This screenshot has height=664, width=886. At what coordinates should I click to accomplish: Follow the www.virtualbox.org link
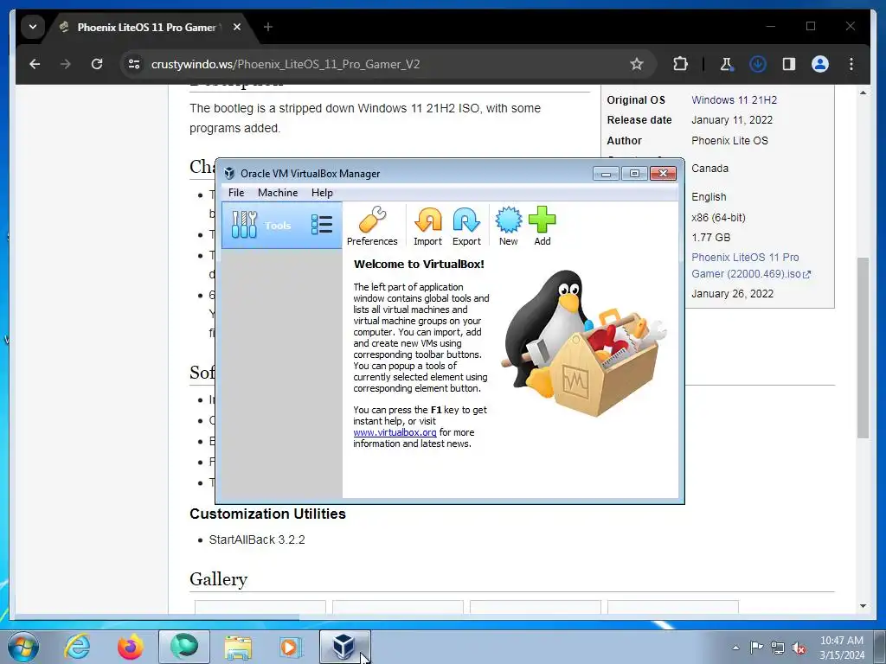click(395, 432)
